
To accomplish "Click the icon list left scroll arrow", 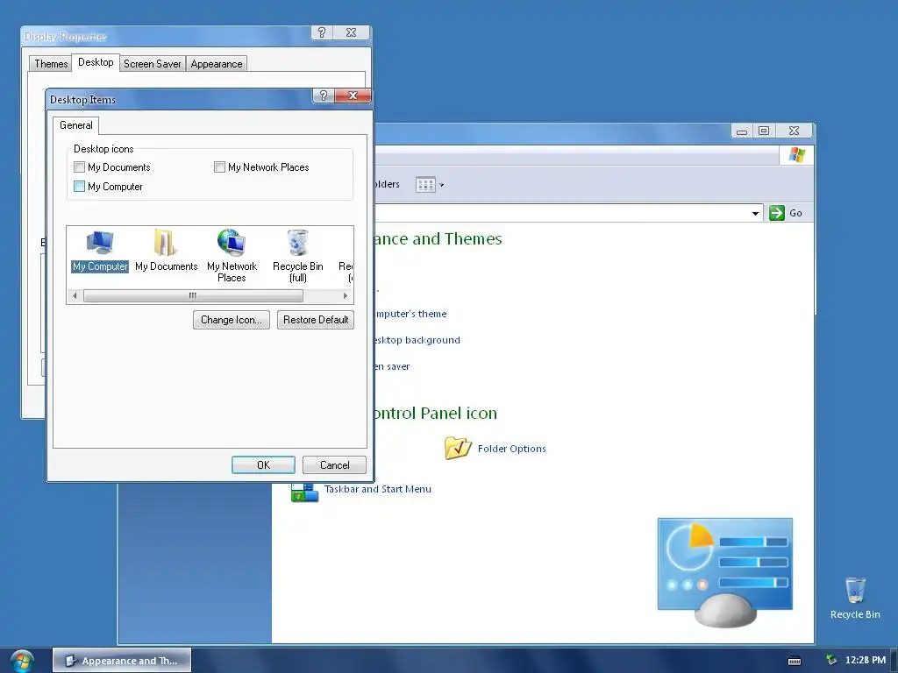I will [75, 296].
